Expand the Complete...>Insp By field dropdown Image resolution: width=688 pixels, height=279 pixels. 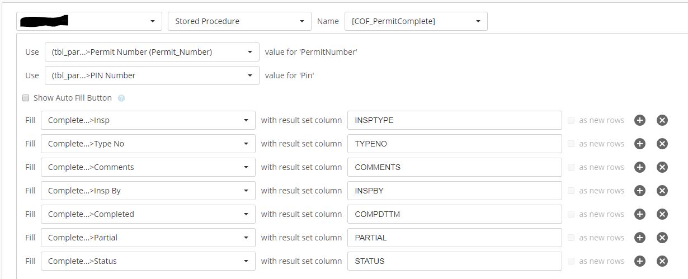pos(148,191)
